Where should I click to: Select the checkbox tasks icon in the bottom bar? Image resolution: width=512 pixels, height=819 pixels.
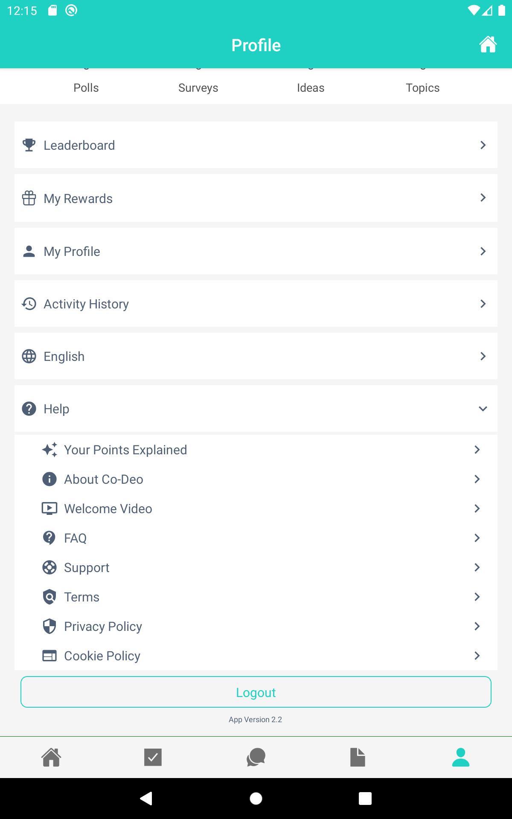153,757
